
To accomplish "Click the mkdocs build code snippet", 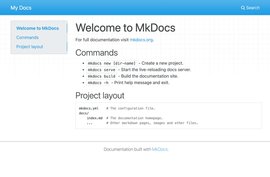I will click(x=101, y=76).
